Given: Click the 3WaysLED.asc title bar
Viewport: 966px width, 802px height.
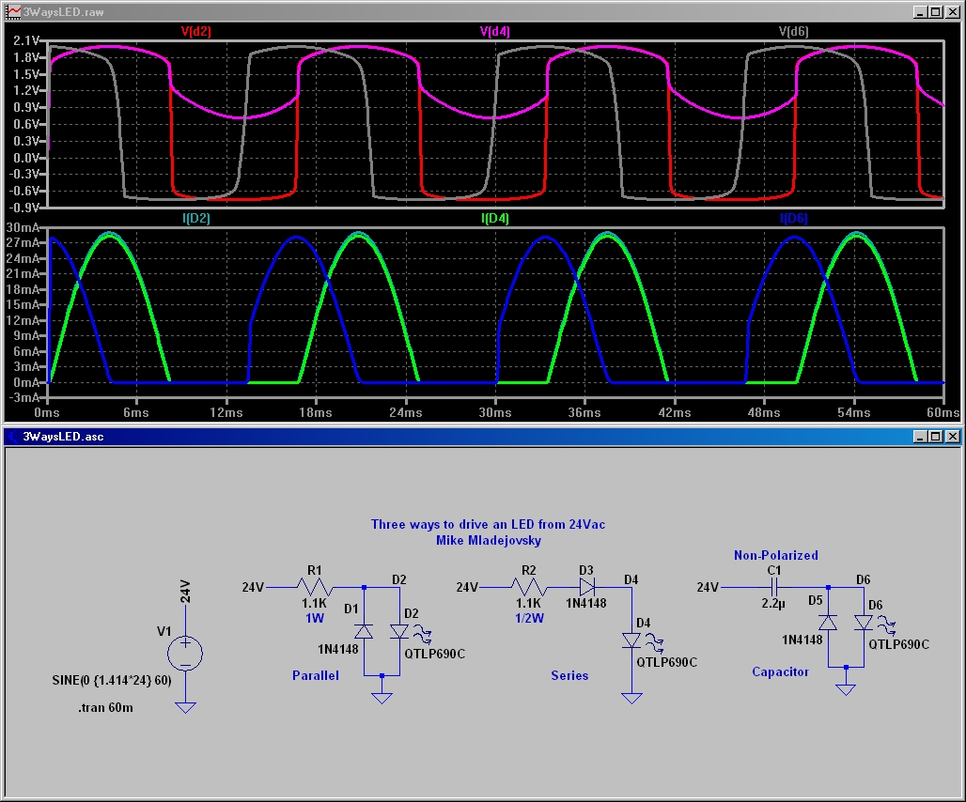Looking at the screenshot, I should coord(483,437).
